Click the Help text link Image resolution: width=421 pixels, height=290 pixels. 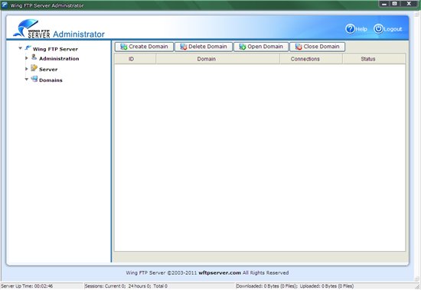click(x=361, y=29)
